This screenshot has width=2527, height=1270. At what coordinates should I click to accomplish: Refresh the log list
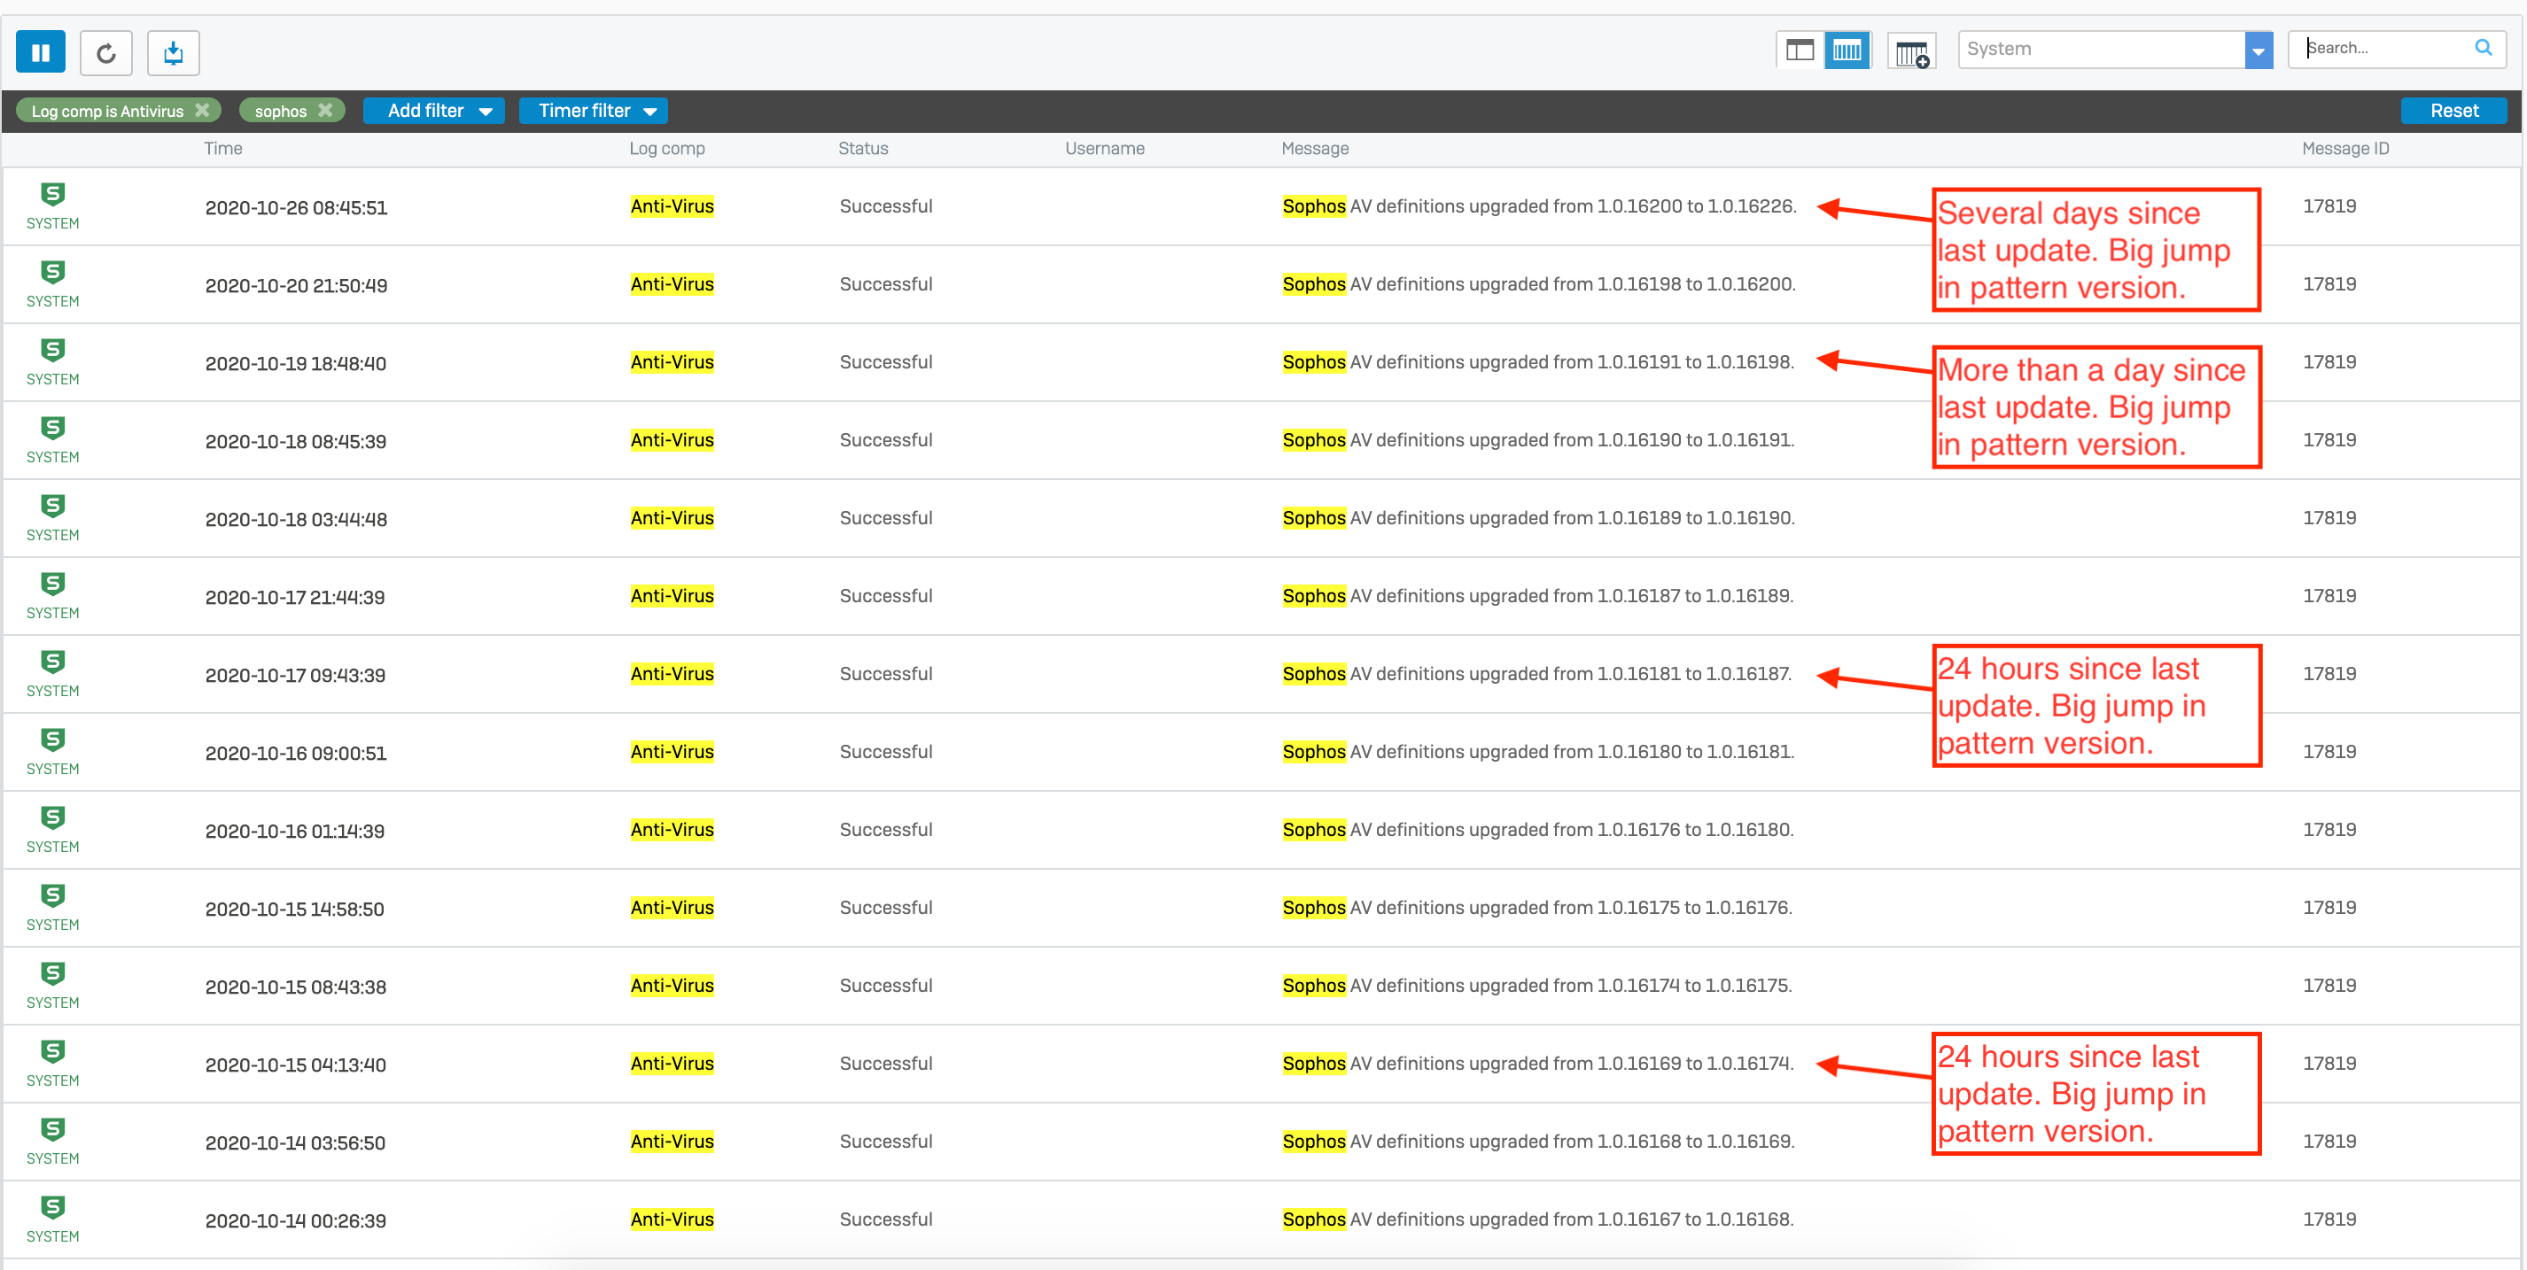[106, 52]
